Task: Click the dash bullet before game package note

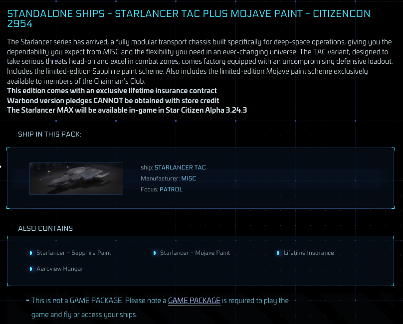Action: tap(27, 300)
